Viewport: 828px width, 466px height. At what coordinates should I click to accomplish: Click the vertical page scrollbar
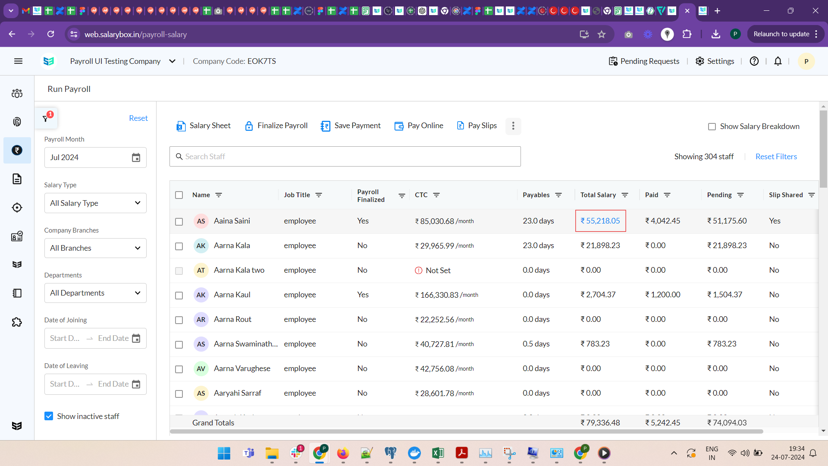click(x=823, y=149)
